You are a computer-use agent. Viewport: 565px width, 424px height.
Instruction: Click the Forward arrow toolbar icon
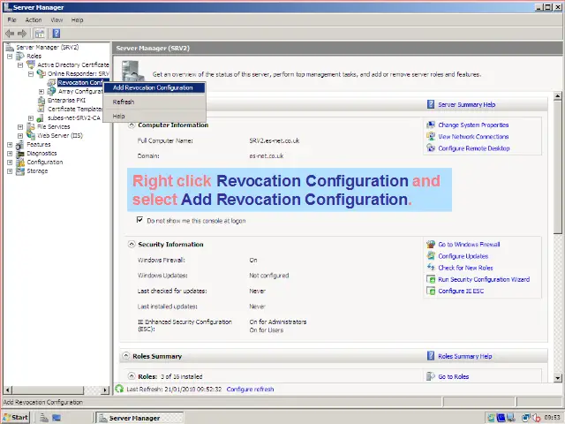[22, 33]
